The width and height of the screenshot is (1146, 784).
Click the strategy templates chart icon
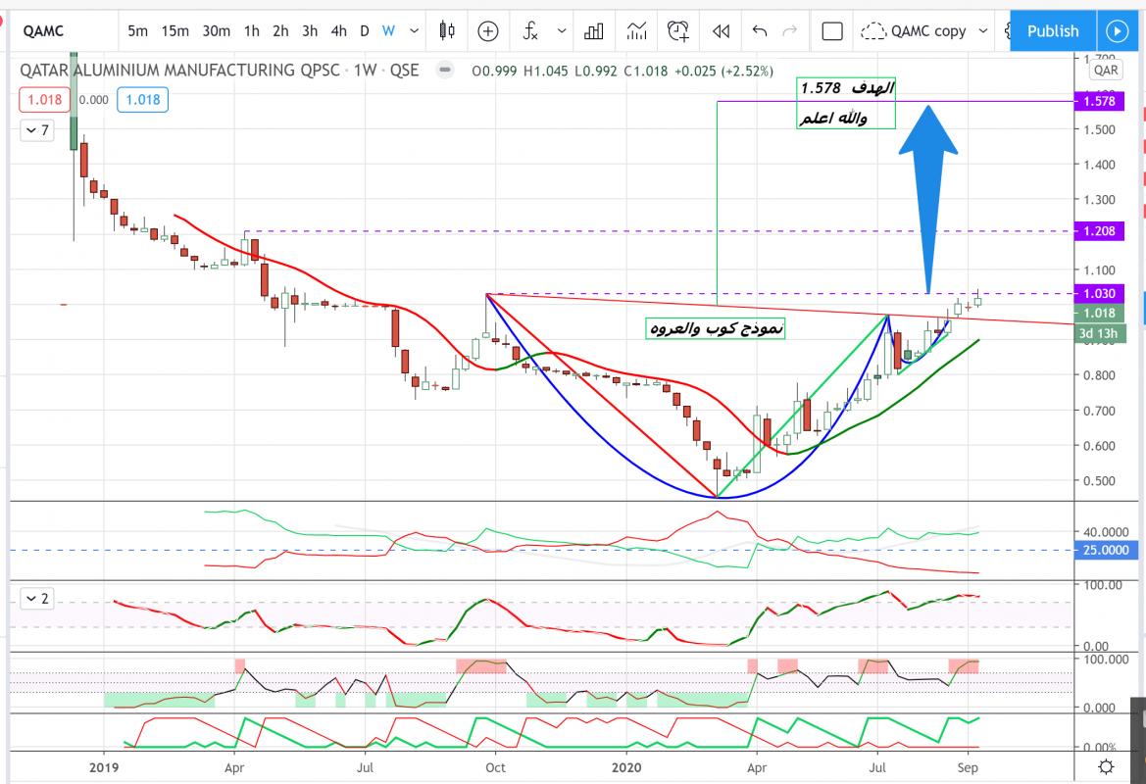pyautogui.click(x=636, y=31)
